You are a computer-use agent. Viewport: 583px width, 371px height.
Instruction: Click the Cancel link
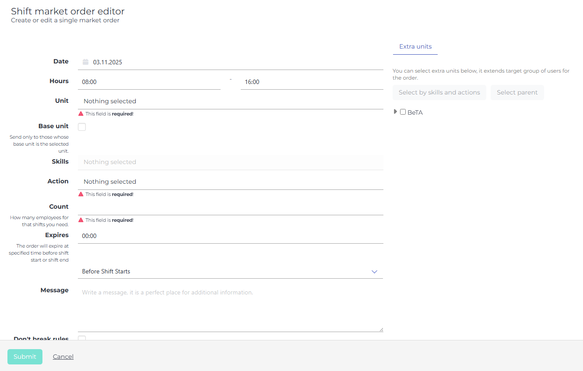(63, 357)
